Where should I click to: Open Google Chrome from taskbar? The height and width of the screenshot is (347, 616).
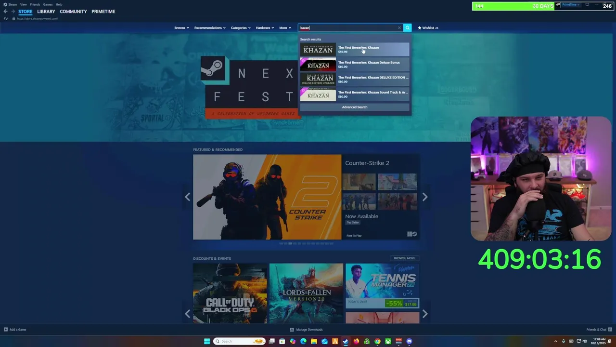pyautogui.click(x=377, y=341)
